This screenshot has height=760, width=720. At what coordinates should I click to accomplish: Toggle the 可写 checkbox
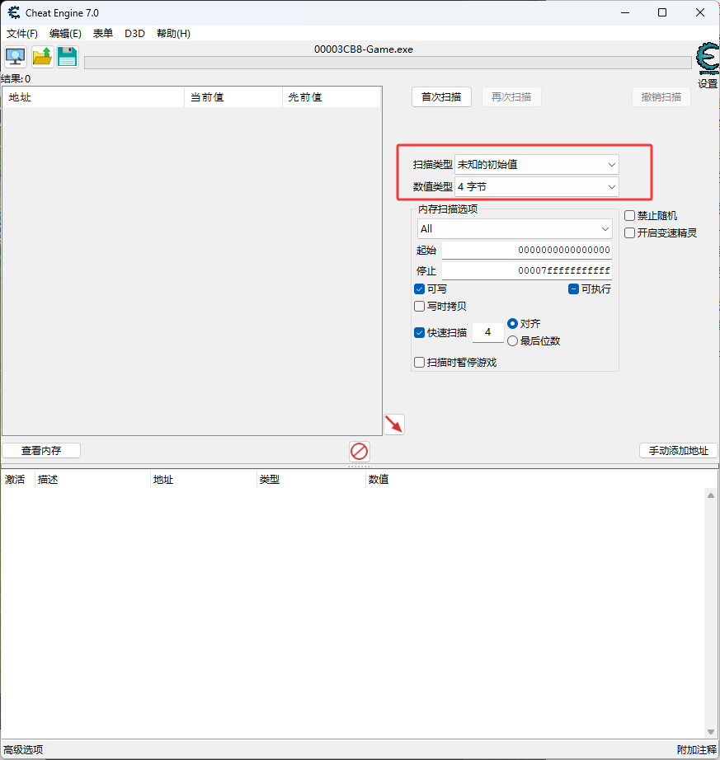tap(420, 289)
